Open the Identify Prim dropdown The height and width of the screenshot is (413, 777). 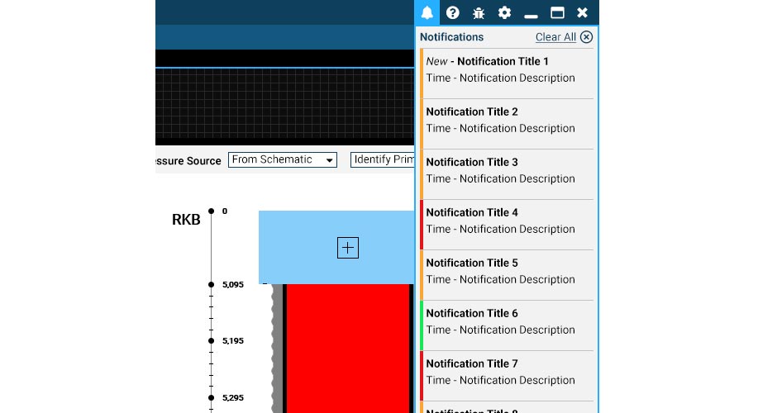[383, 160]
